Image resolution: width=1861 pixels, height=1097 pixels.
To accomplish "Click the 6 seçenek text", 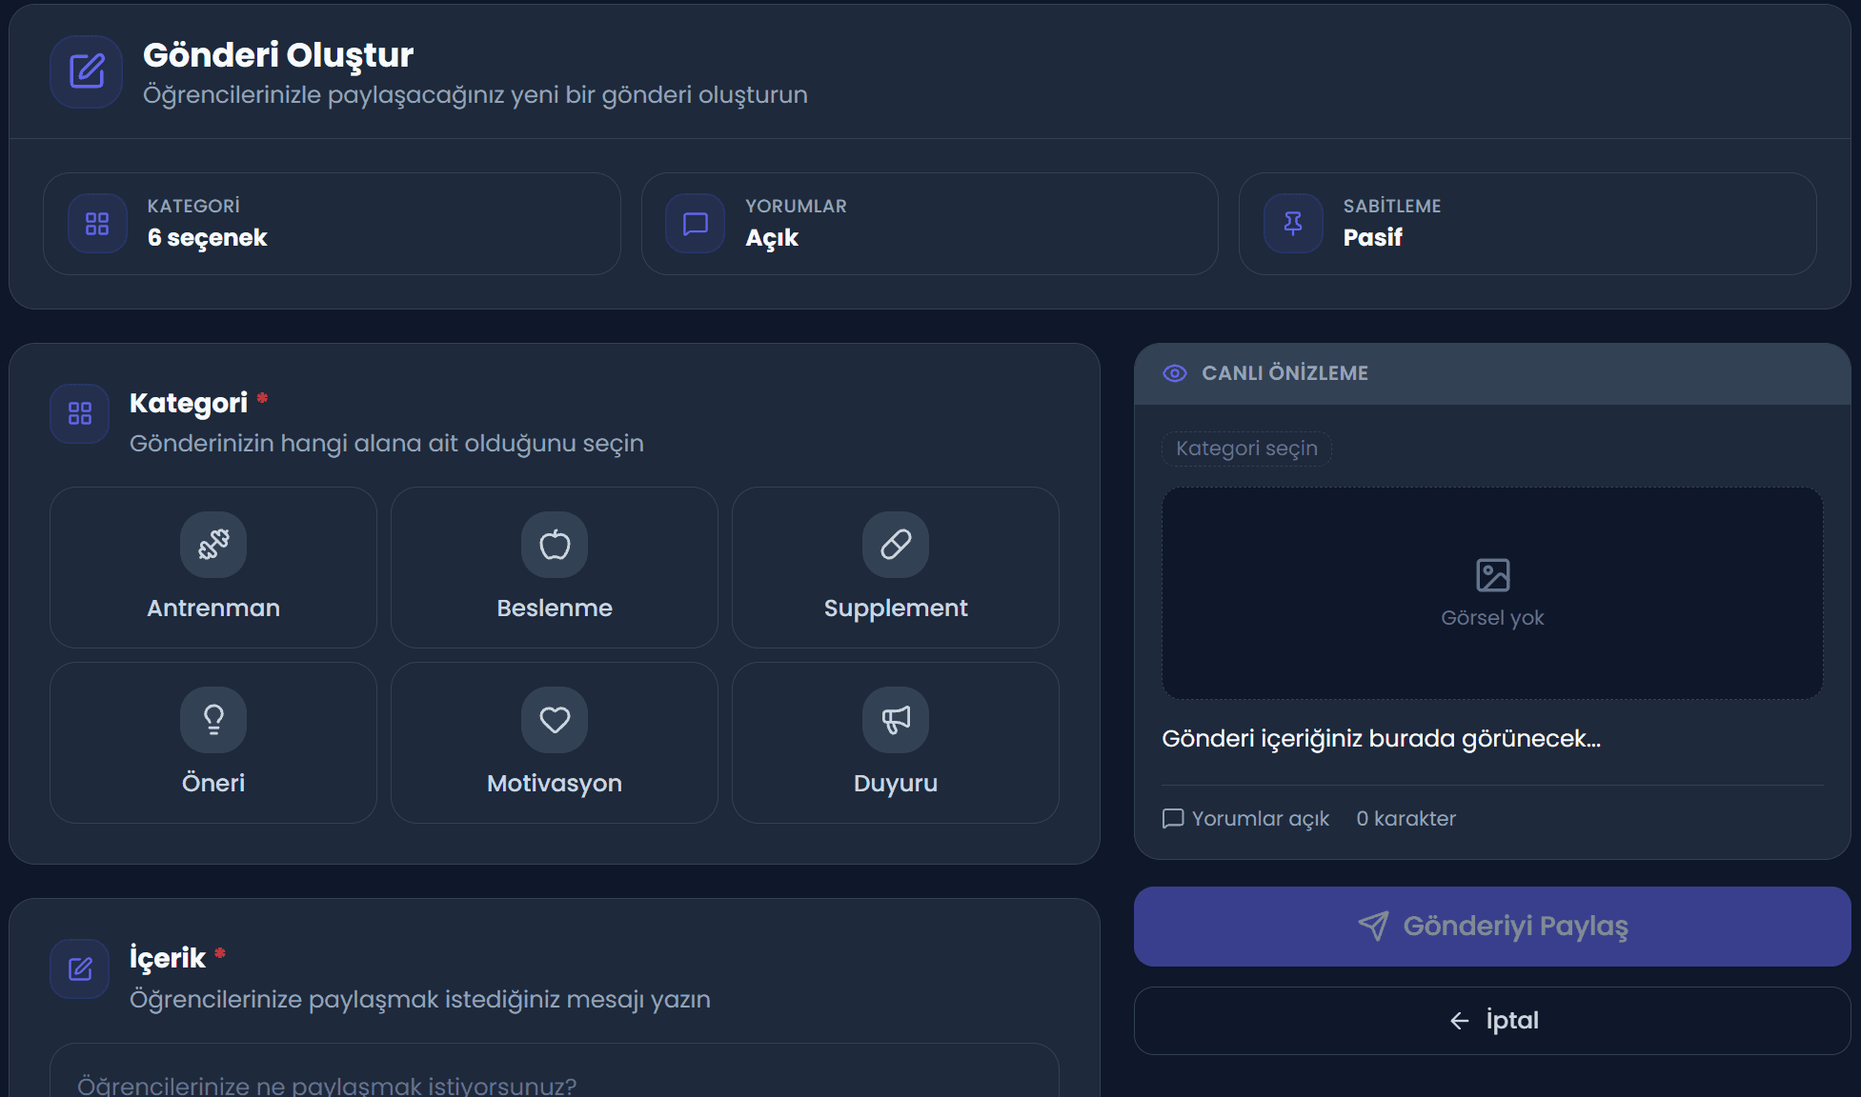I will tap(208, 238).
